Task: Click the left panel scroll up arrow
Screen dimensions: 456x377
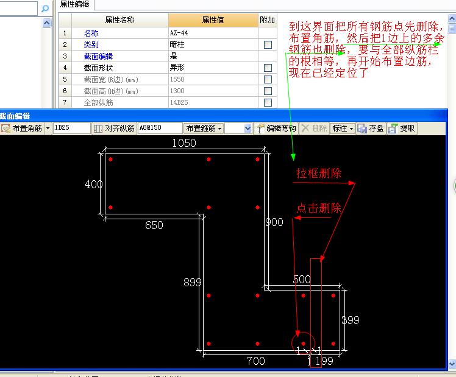Action: tap(46, 23)
